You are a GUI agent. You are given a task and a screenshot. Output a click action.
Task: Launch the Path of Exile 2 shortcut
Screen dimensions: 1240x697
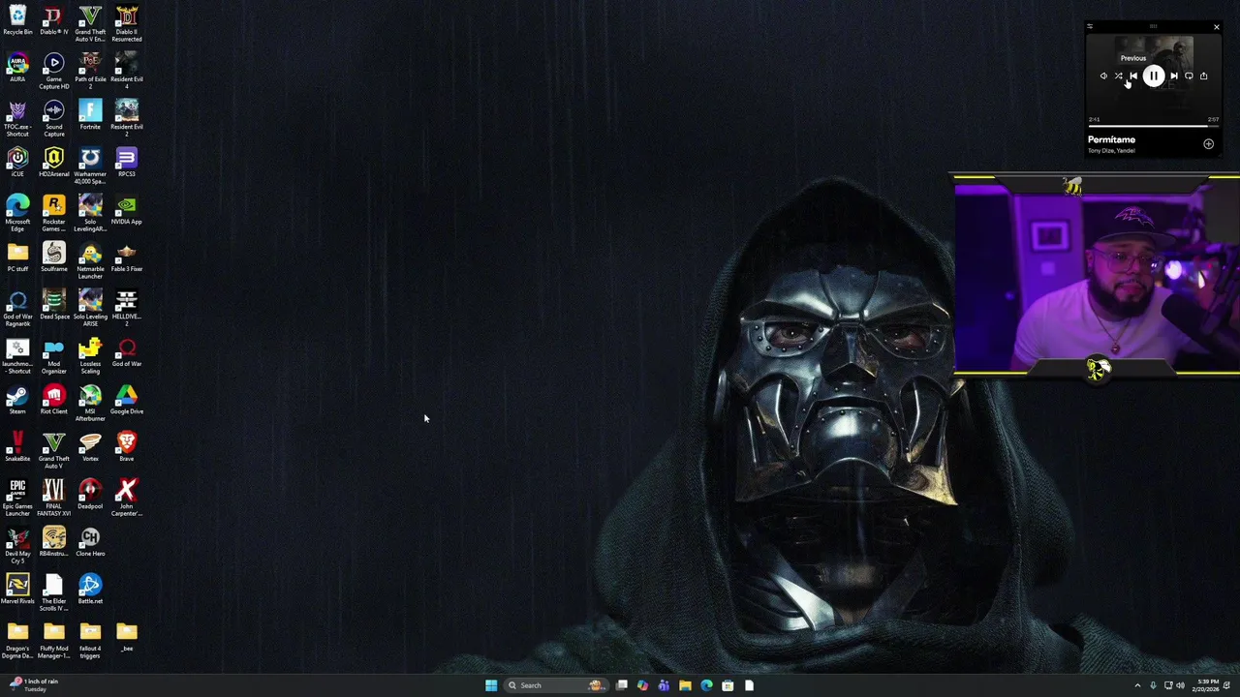click(x=90, y=72)
